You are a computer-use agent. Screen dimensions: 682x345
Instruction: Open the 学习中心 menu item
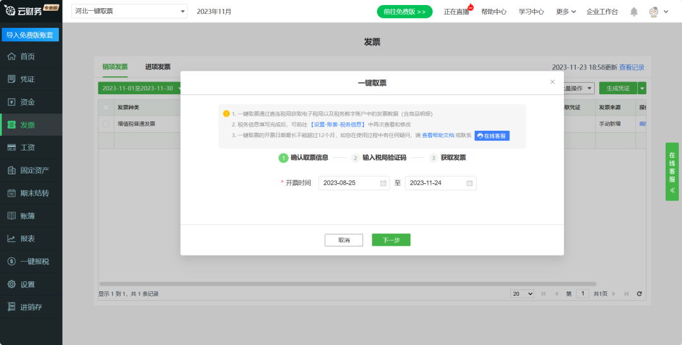coord(531,12)
